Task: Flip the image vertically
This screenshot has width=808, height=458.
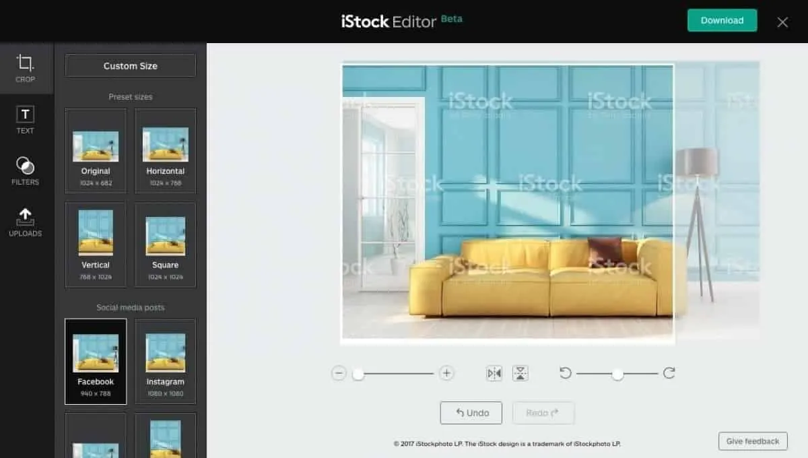Action: click(520, 373)
